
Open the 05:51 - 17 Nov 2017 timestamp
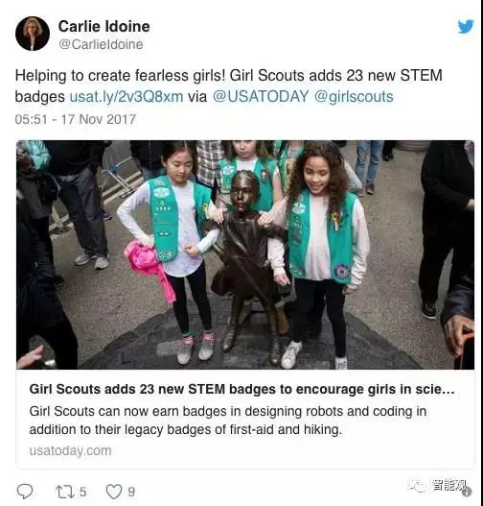tap(76, 119)
